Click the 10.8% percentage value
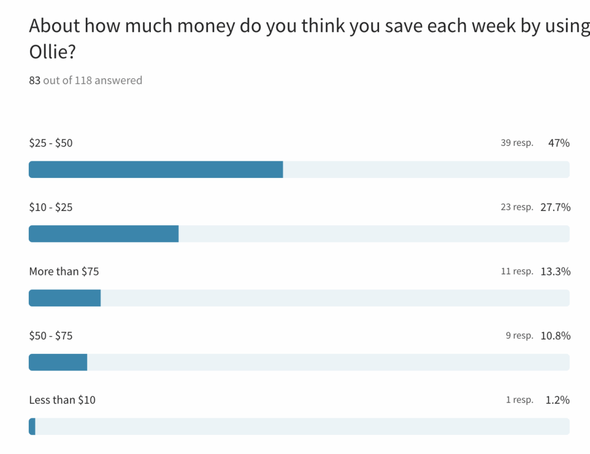Screen dimensions: 590x454 click(x=555, y=335)
